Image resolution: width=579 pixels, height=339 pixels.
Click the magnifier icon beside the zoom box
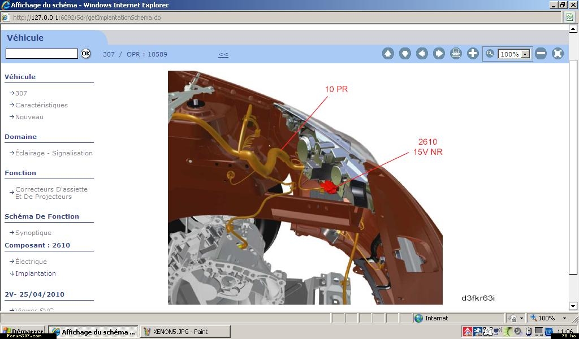pos(490,54)
